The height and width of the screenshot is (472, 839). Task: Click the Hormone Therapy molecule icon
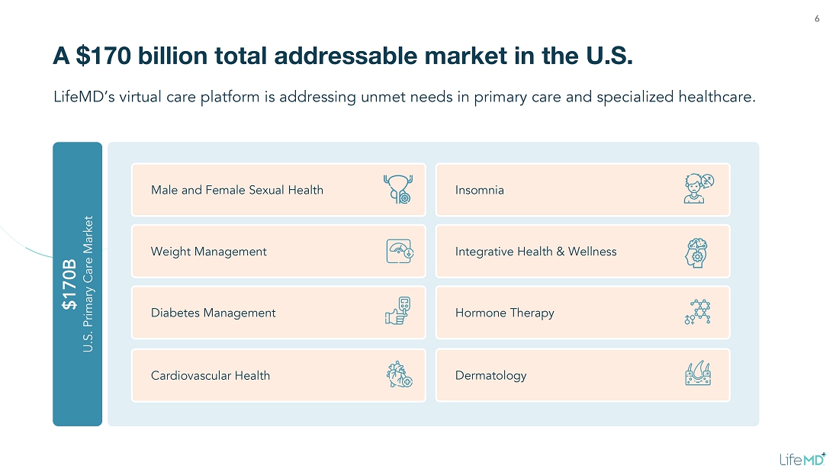697,312
